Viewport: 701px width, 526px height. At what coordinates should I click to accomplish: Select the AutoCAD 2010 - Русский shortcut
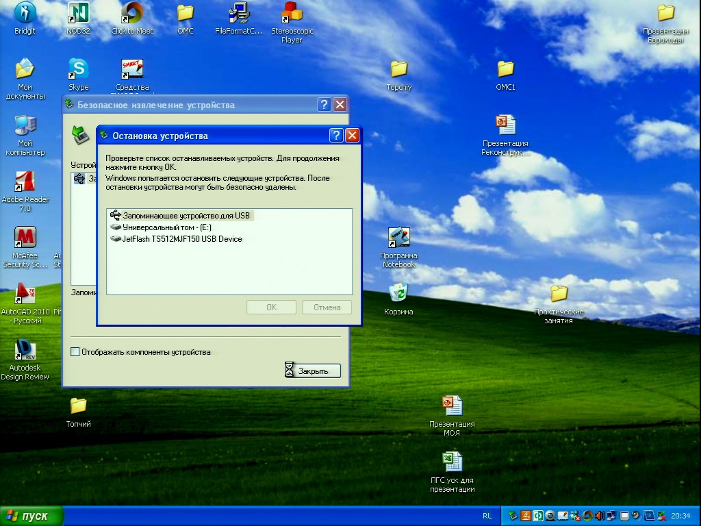coord(26,304)
